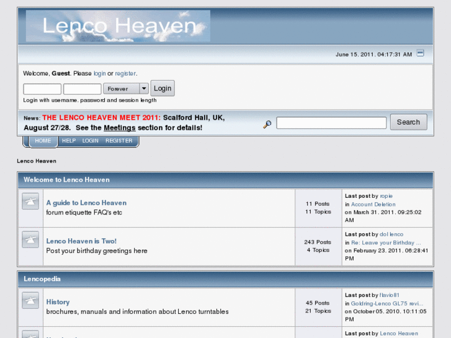
Task: Click THE LENCO HEAVEN MEET 2011 headline
Action: [102, 118]
